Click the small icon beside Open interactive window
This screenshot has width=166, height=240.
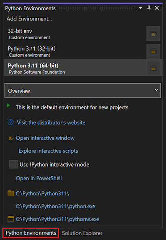[11, 138]
